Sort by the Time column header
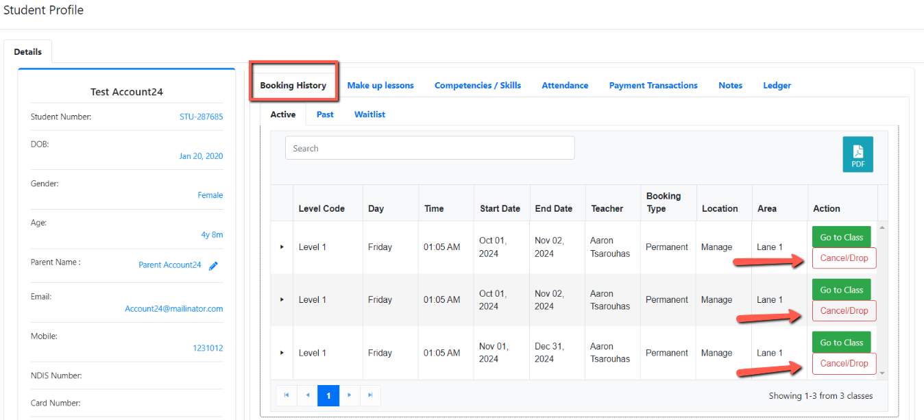The image size is (924, 420). 434,208
